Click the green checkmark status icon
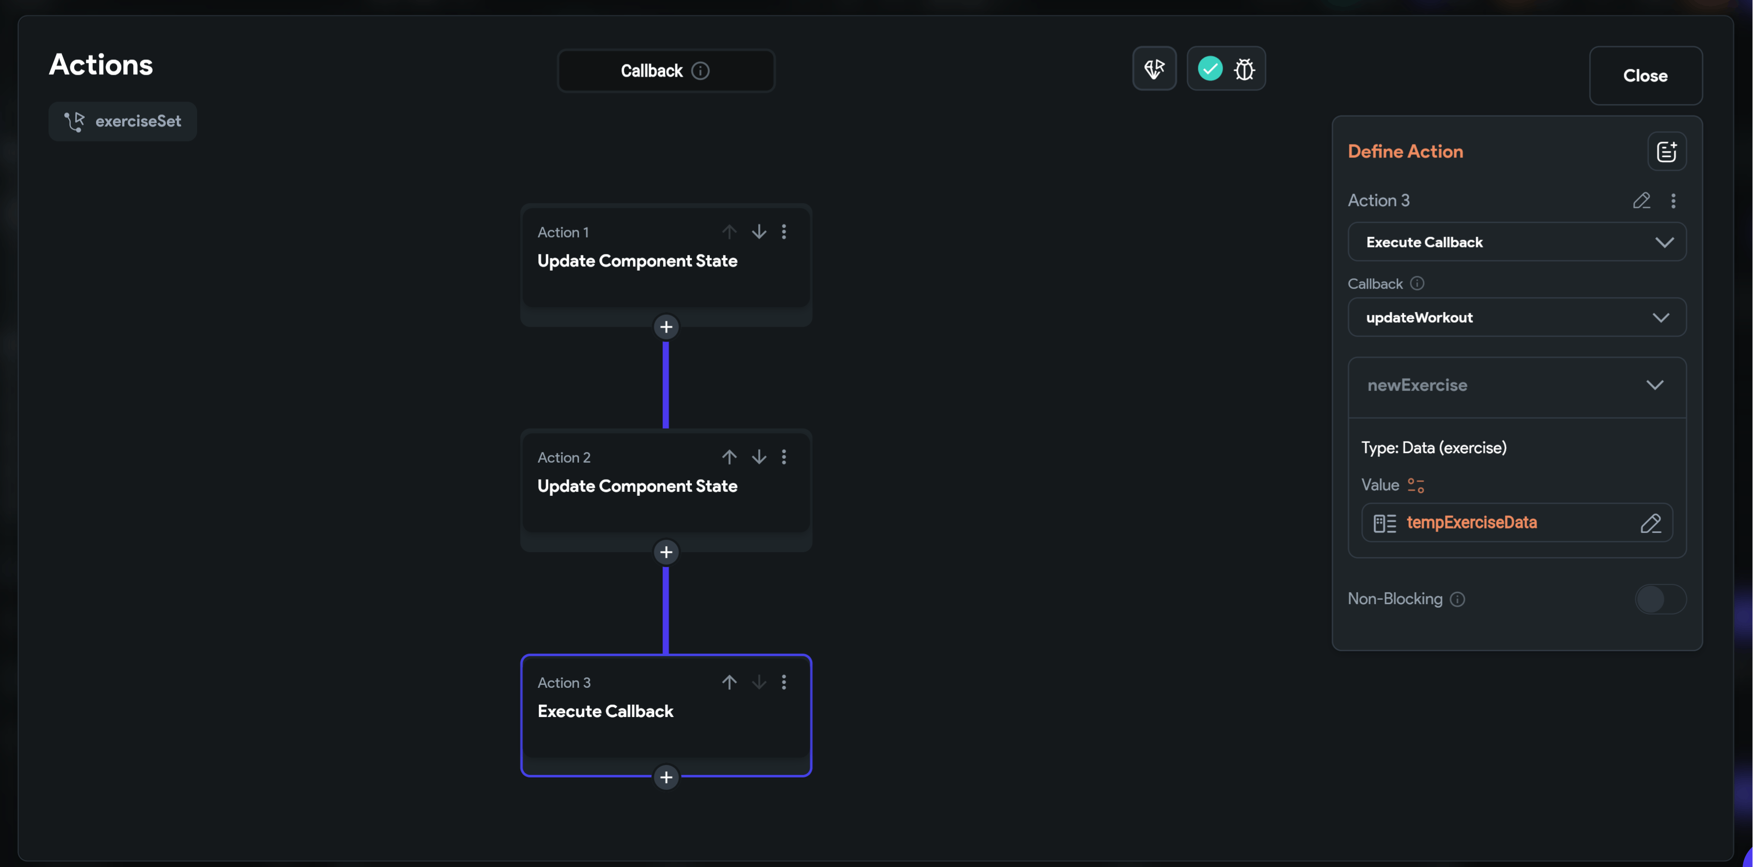 (1210, 69)
